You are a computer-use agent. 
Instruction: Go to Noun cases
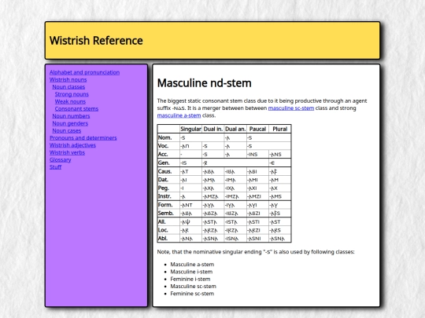67,130
